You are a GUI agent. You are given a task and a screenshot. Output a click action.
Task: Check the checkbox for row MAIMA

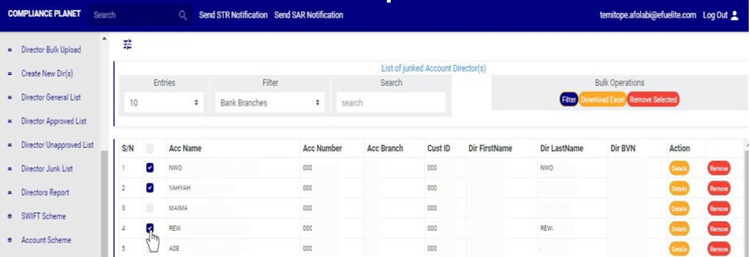[x=150, y=208]
